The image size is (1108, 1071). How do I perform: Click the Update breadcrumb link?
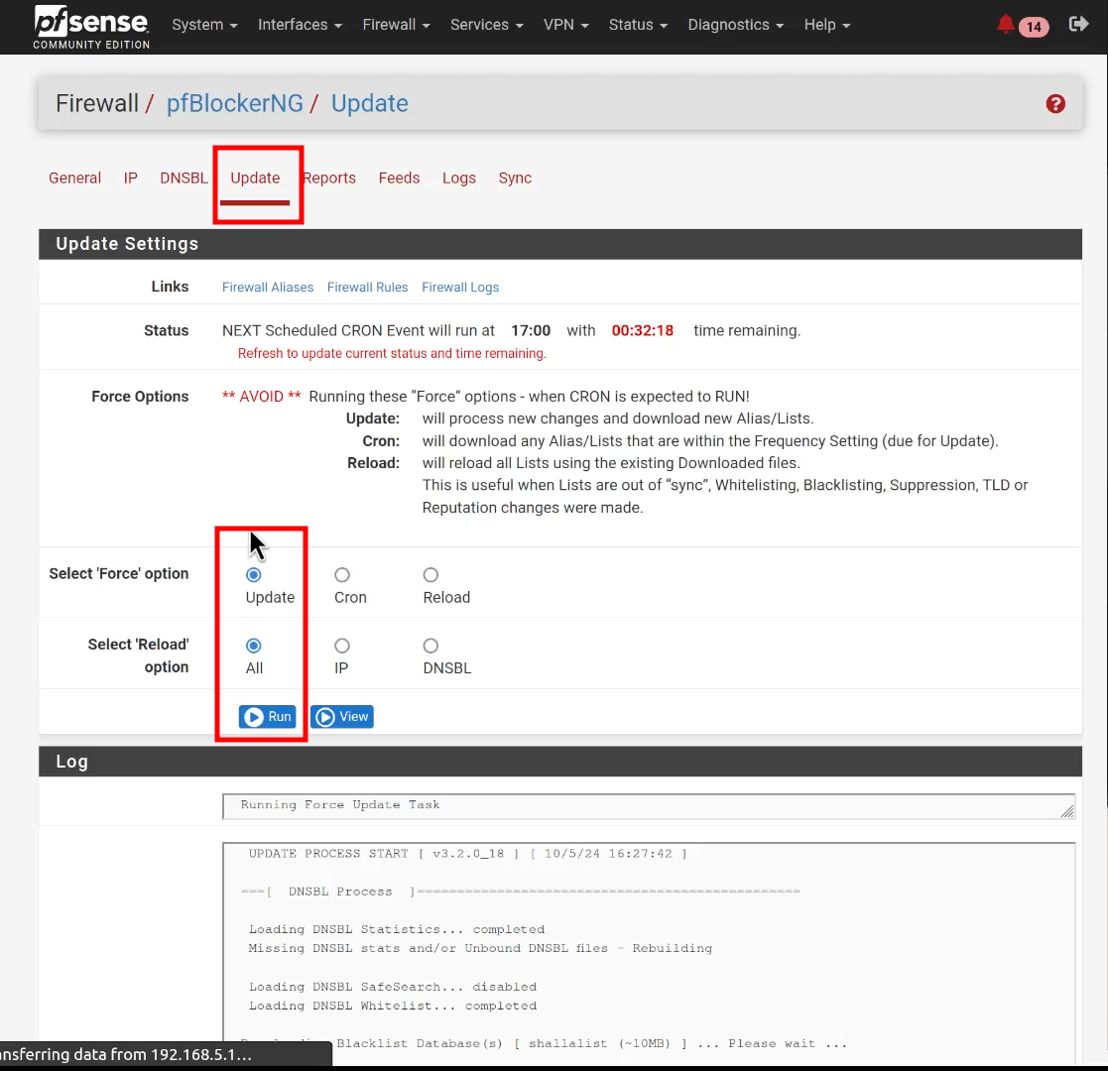coord(370,104)
